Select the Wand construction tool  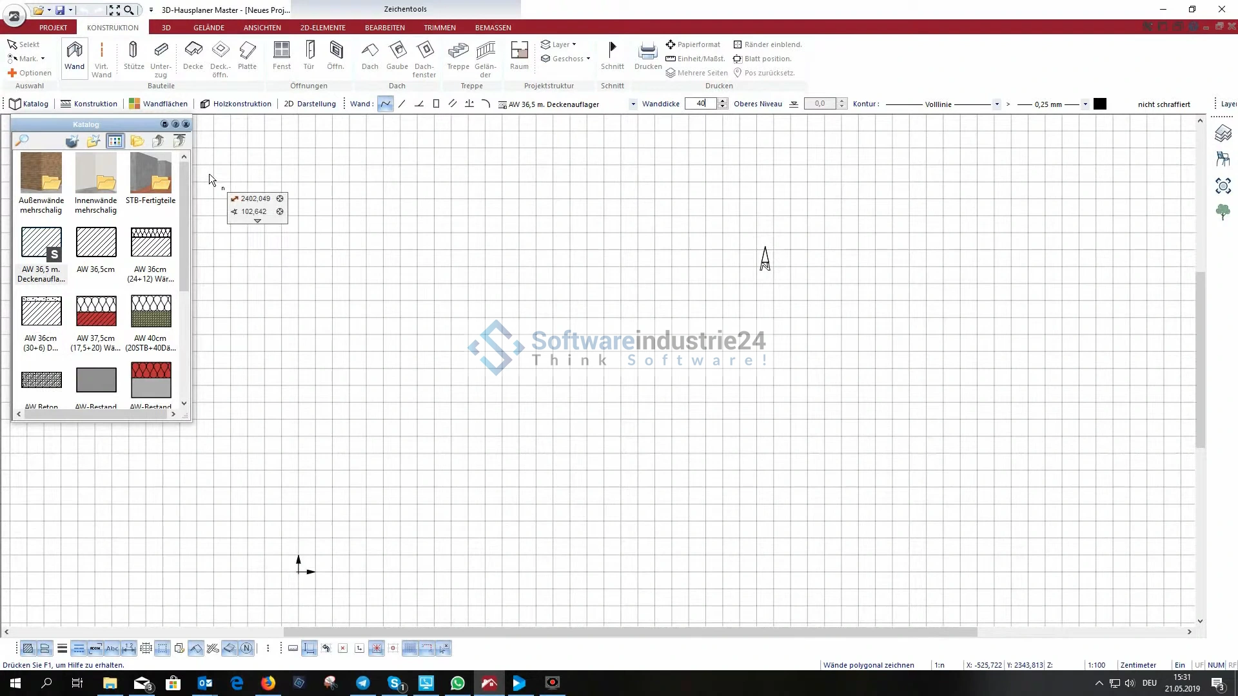click(x=74, y=57)
